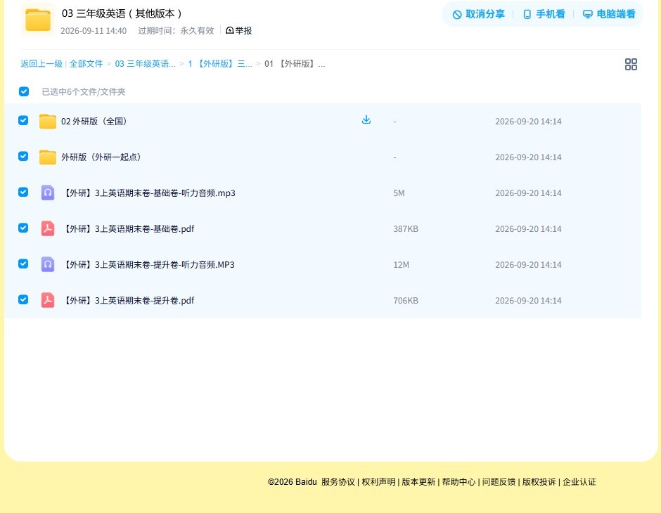Open 全部文件 breadcrumb

tap(86, 64)
